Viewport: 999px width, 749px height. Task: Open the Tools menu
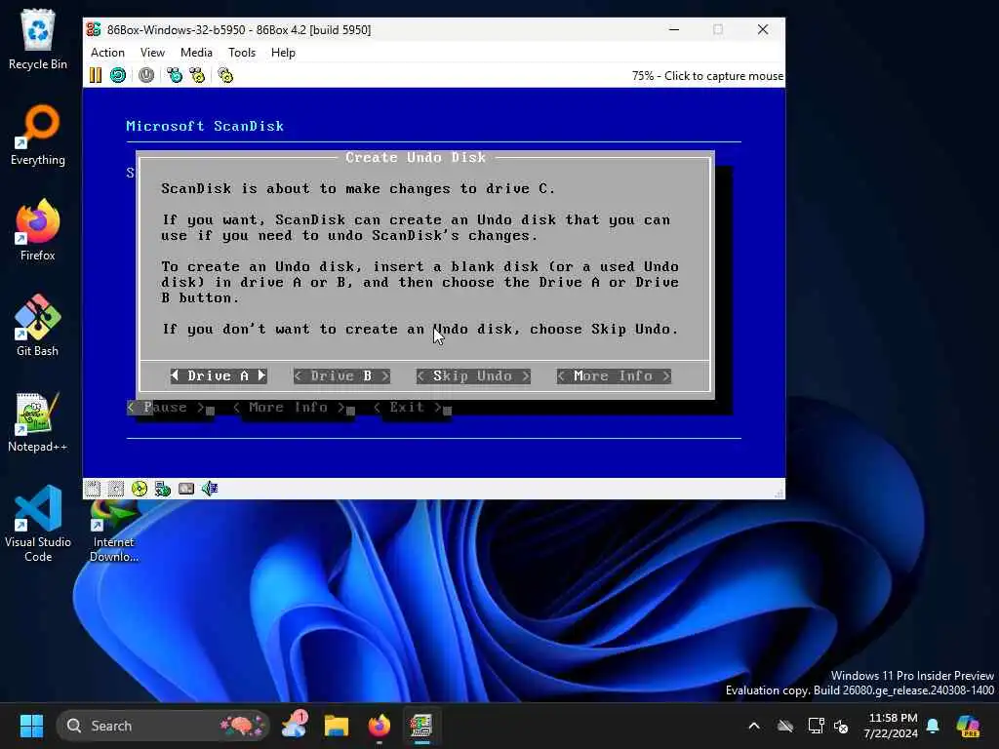point(242,53)
